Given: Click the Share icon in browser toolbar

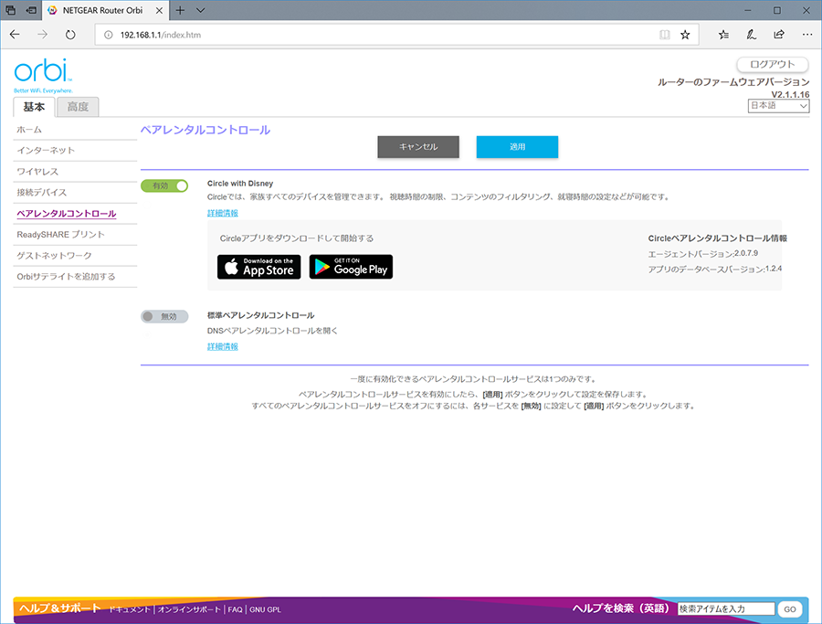Looking at the screenshot, I should [x=778, y=35].
